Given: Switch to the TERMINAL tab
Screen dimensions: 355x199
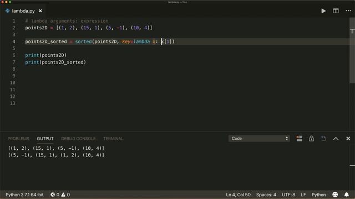Looking at the screenshot, I should coord(113,139).
